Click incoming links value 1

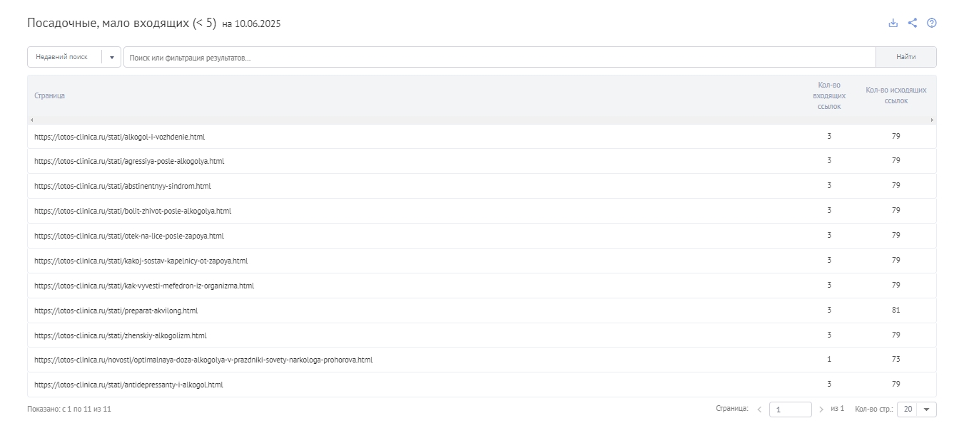(829, 360)
